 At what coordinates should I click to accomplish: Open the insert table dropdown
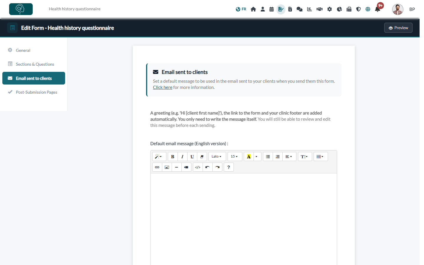(321, 157)
